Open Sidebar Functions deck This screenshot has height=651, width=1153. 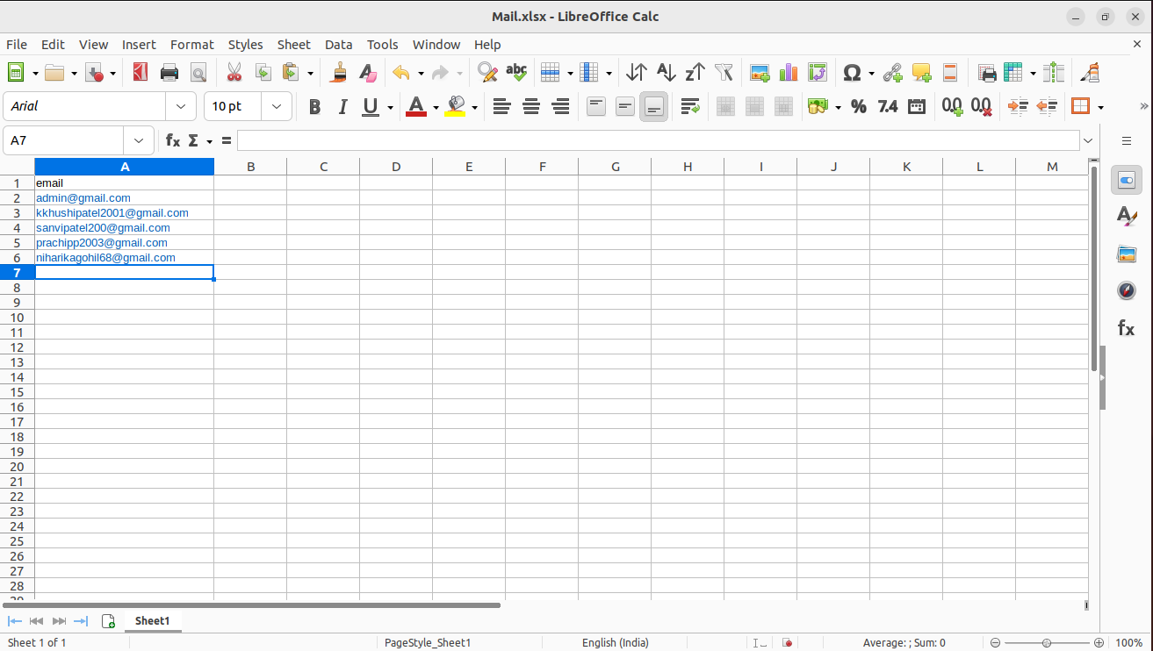tap(1126, 328)
